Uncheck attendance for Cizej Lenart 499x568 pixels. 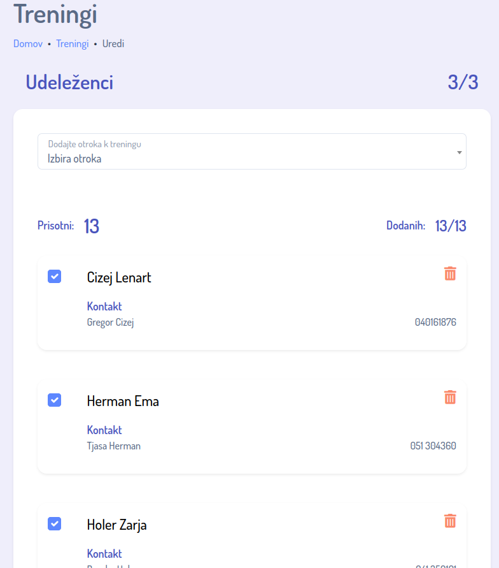tap(55, 276)
